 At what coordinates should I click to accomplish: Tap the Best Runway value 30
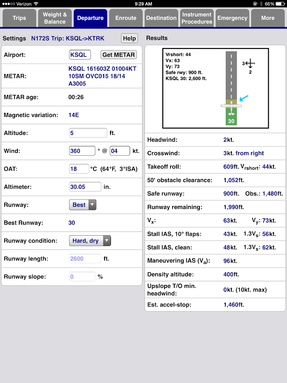pos(71,223)
